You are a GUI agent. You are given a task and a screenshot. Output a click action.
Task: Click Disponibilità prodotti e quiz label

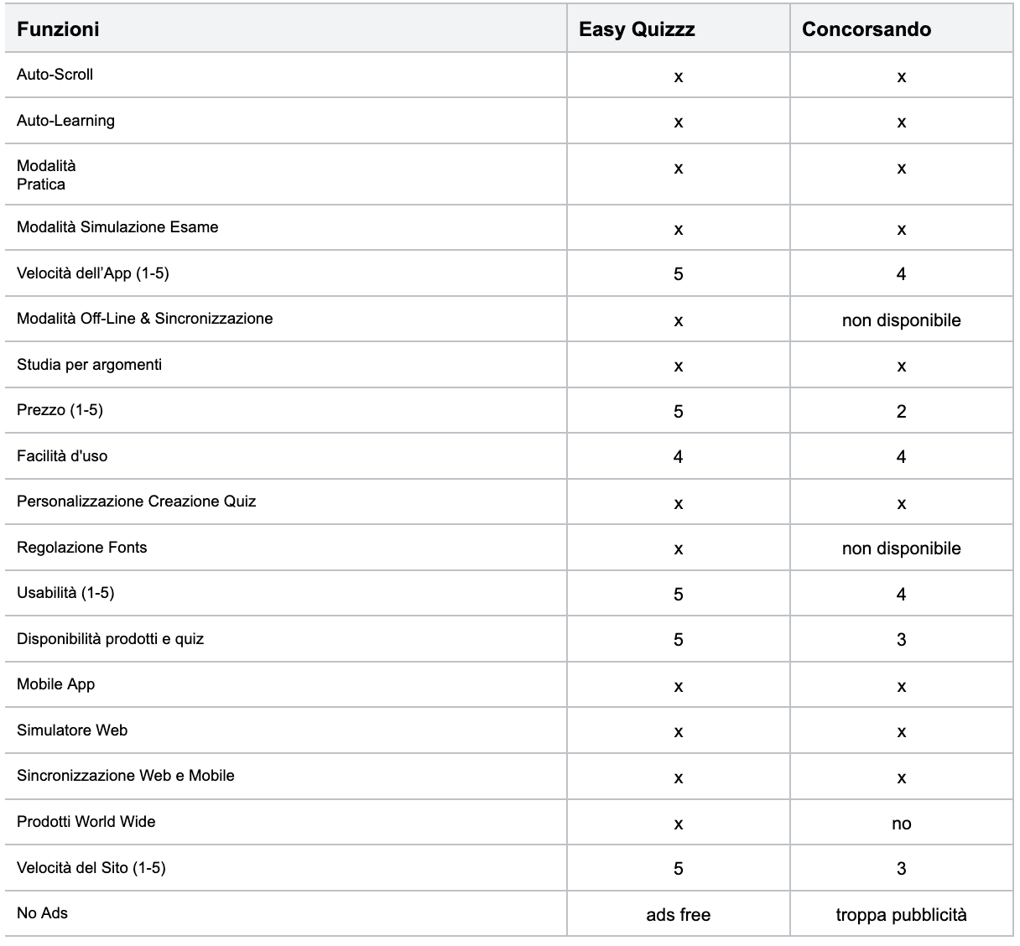[x=110, y=639]
